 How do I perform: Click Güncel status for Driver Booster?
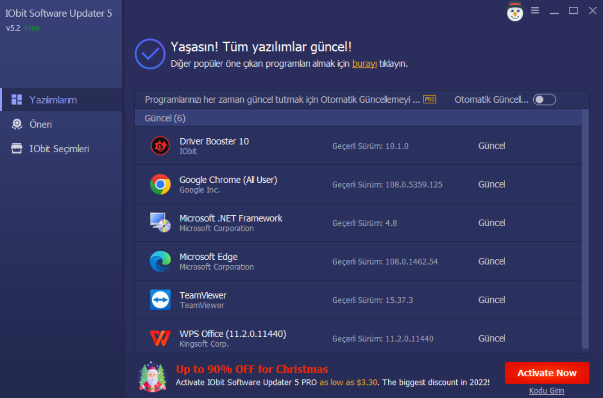click(492, 146)
